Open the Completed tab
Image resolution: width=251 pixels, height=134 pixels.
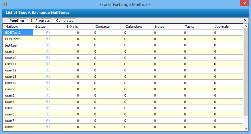(65, 21)
